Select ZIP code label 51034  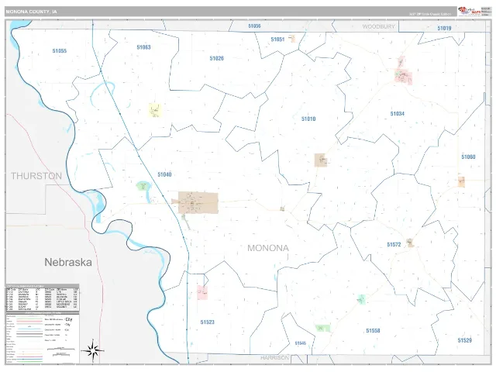[x=398, y=114]
